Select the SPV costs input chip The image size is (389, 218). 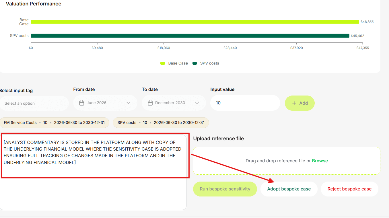pyautogui.click(x=161, y=122)
